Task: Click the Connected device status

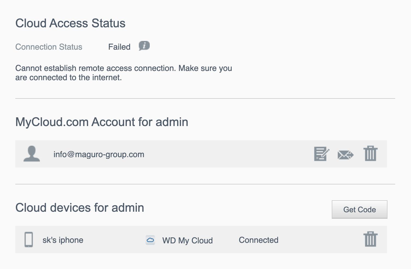Action: click(x=259, y=240)
